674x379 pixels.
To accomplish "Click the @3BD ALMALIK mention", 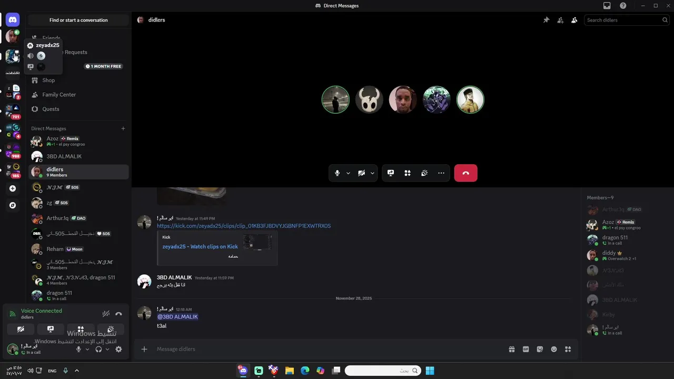I will (177, 317).
